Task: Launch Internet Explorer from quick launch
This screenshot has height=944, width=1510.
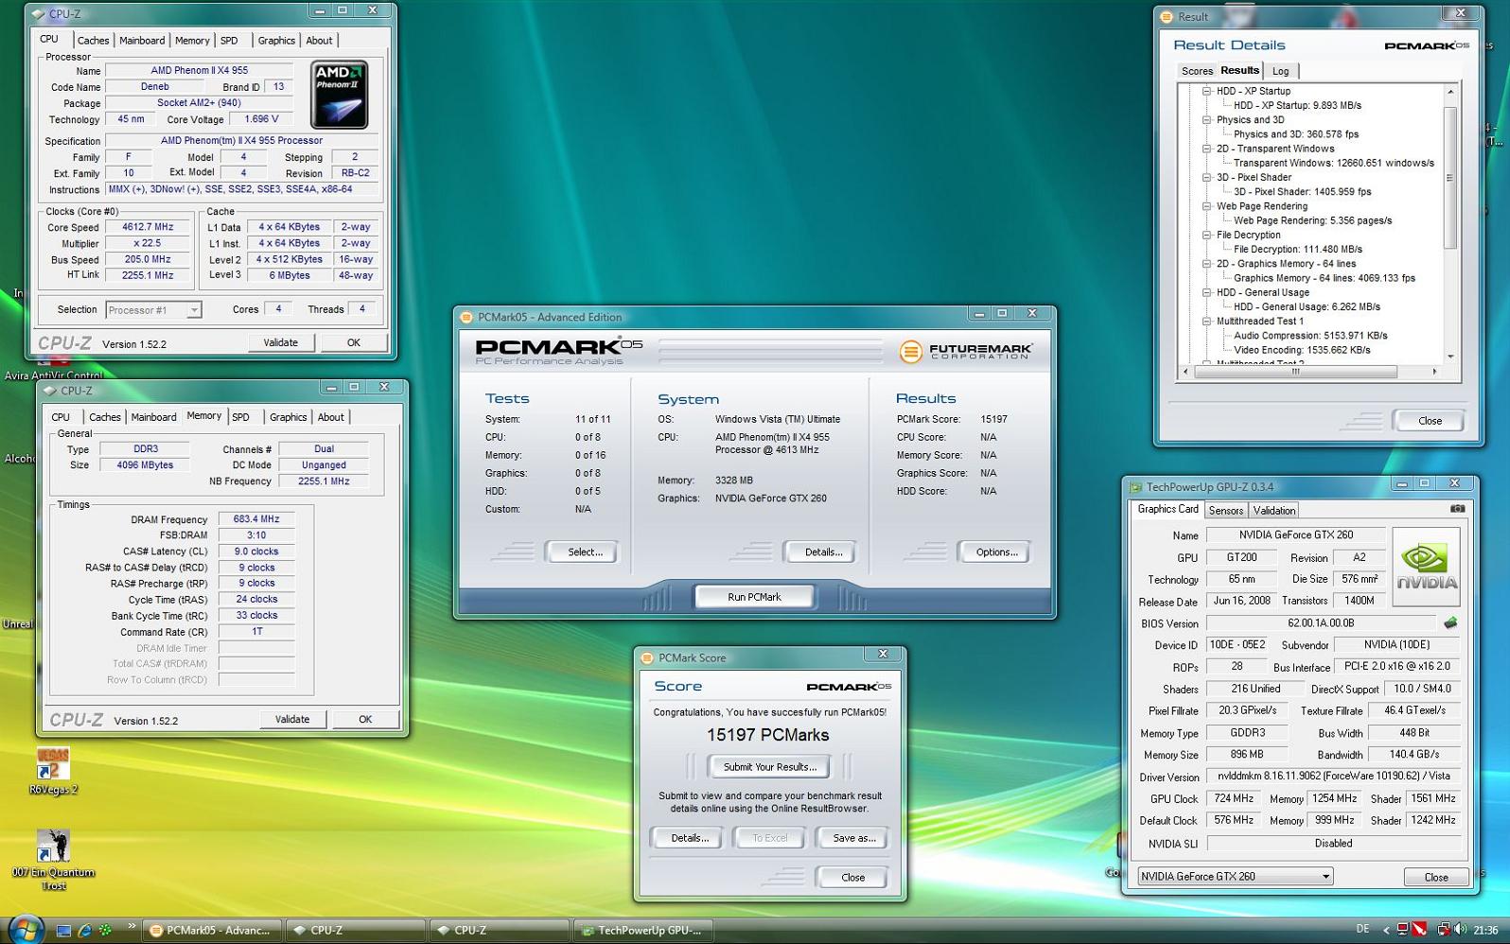Action: (x=84, y=931)
